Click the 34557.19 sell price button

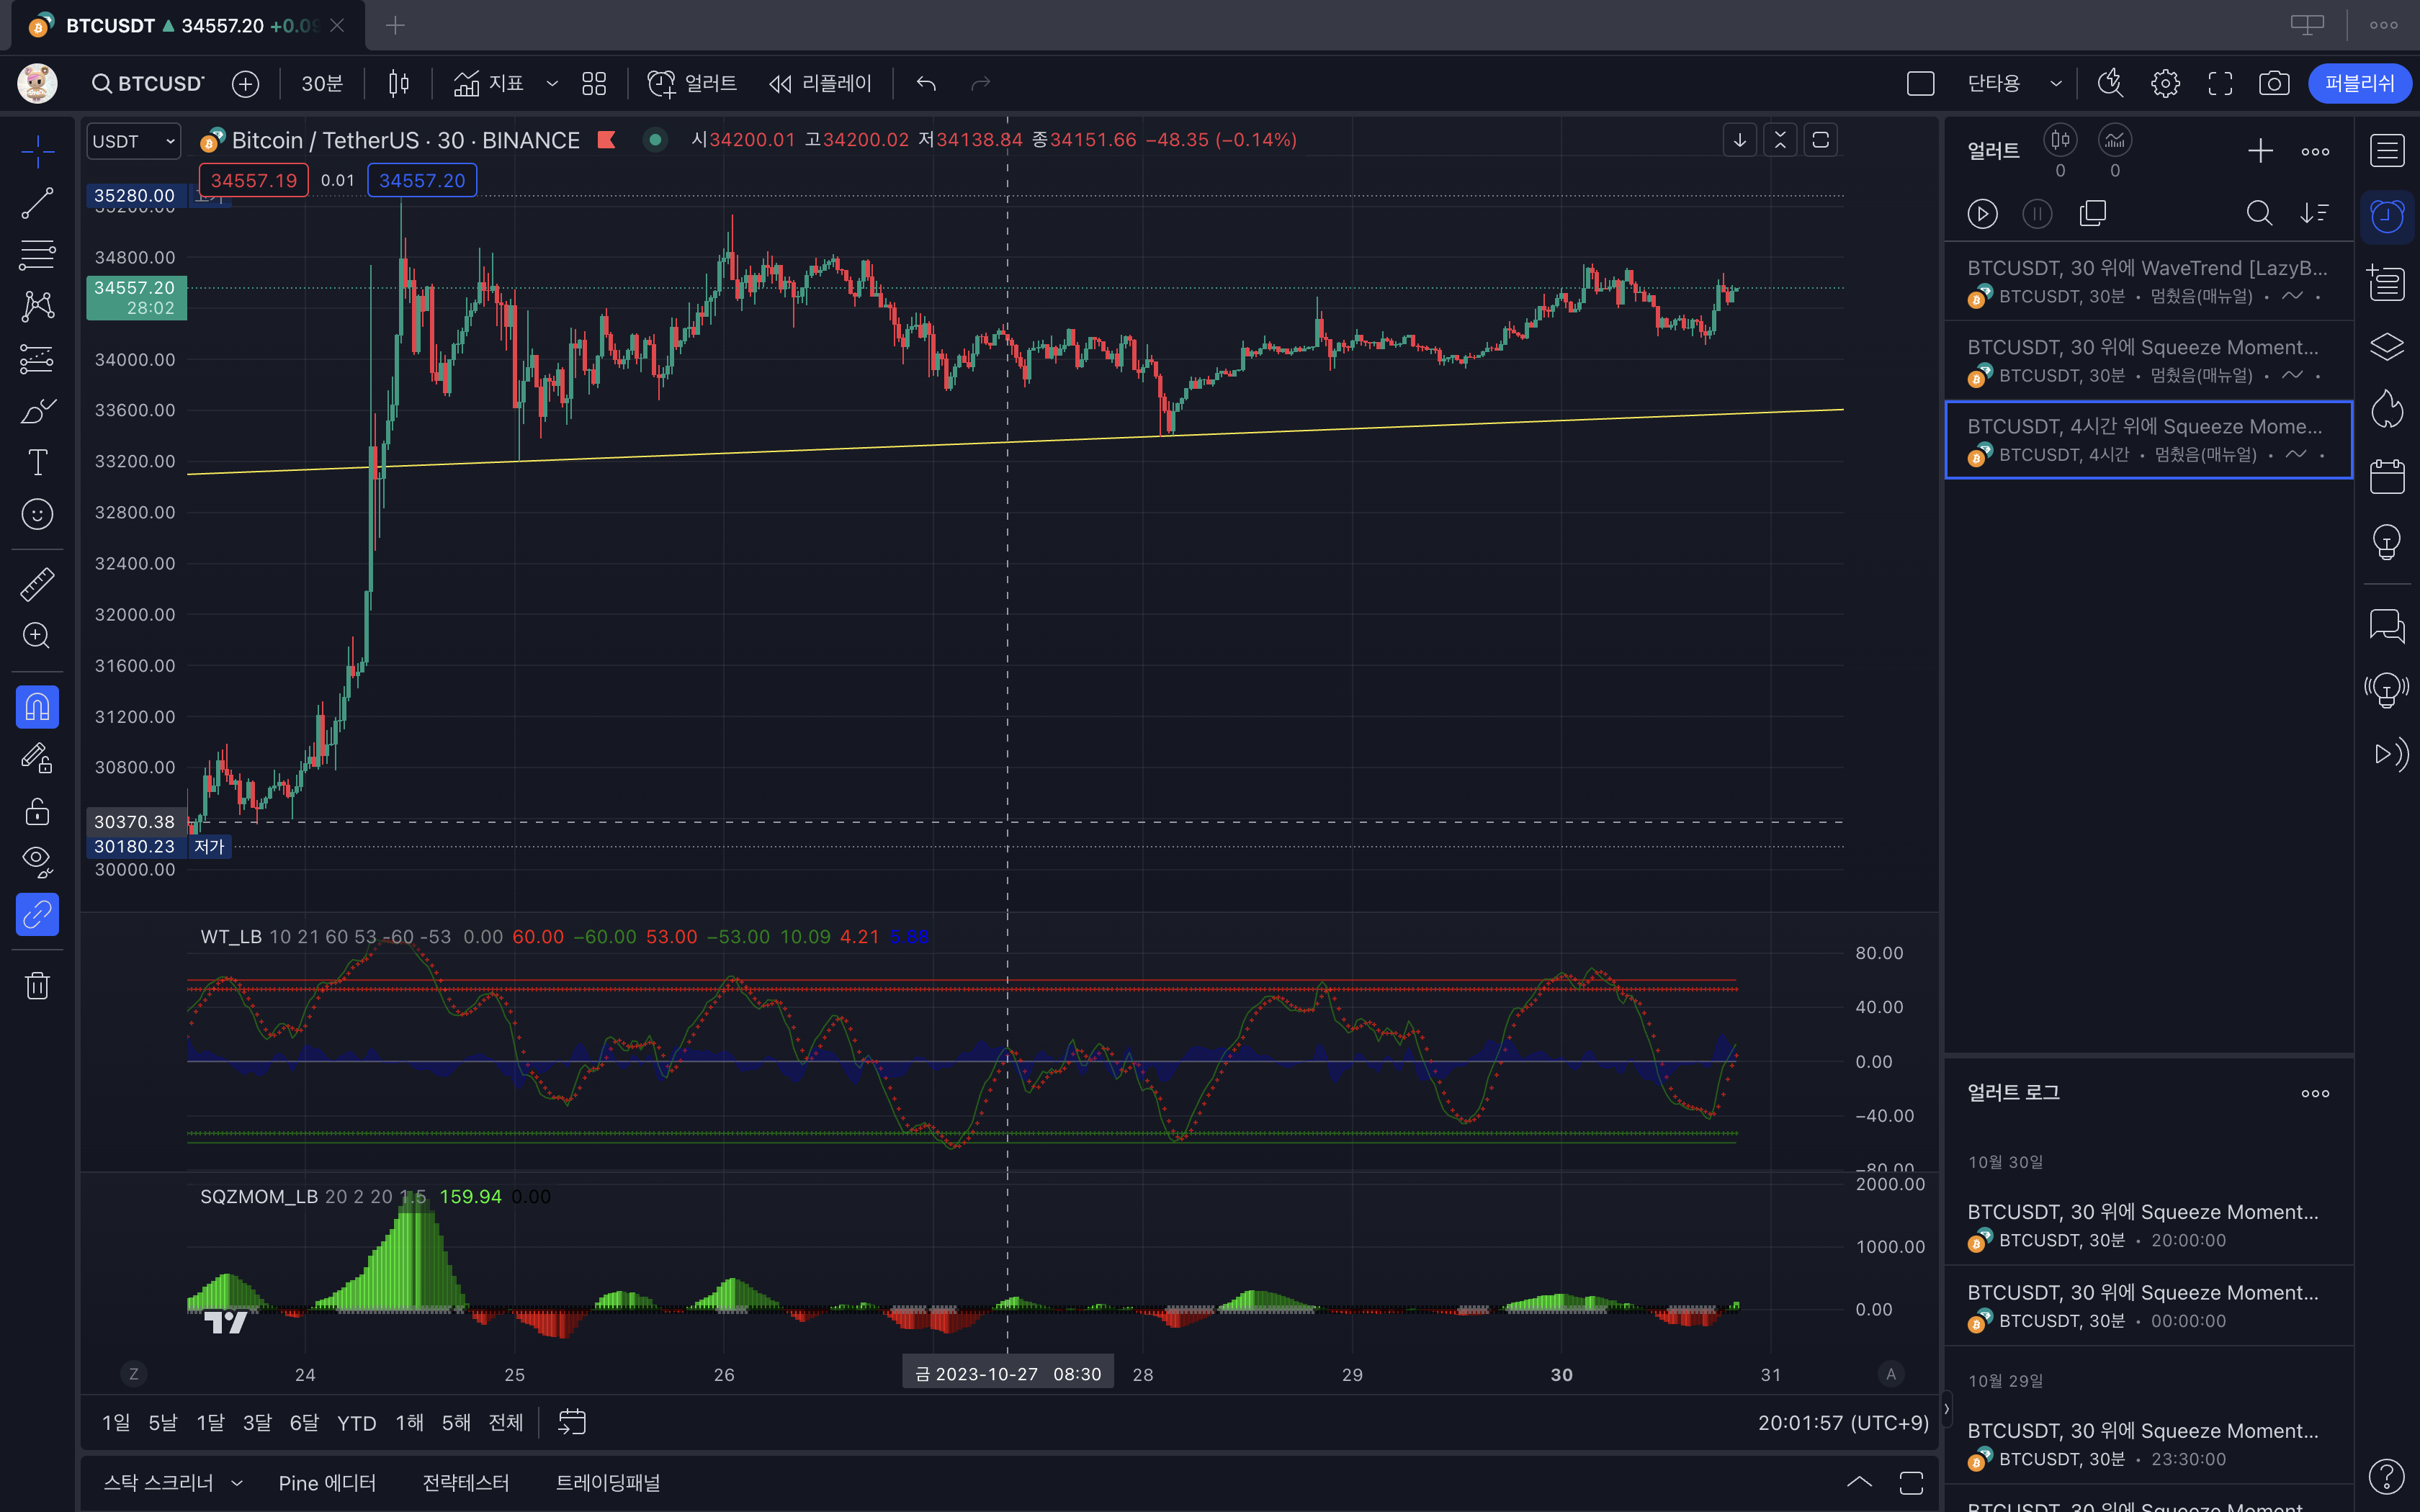[254, 180]
